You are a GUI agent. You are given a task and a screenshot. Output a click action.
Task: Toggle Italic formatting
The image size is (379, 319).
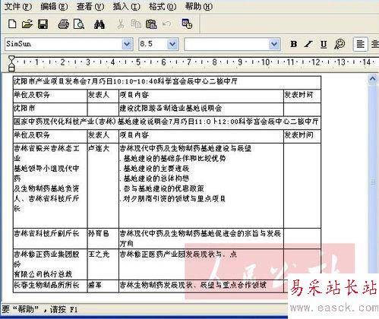(308, 44)
